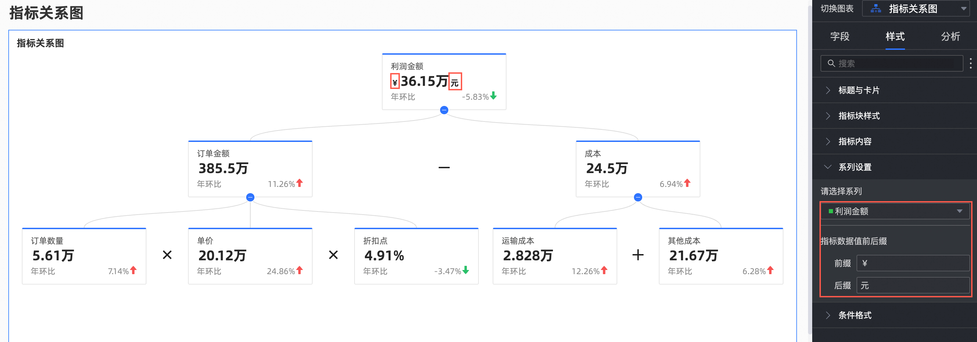Open the 利润金额 series selection dropdown
Screen dimensions: 977x342
tap(895, 211)
